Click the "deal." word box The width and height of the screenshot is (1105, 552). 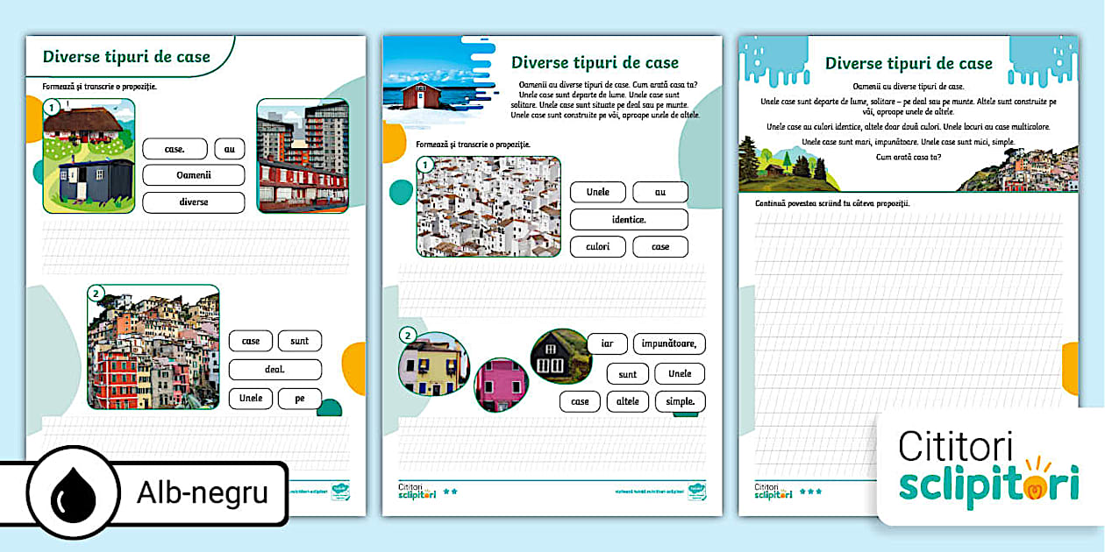[274, 369]
